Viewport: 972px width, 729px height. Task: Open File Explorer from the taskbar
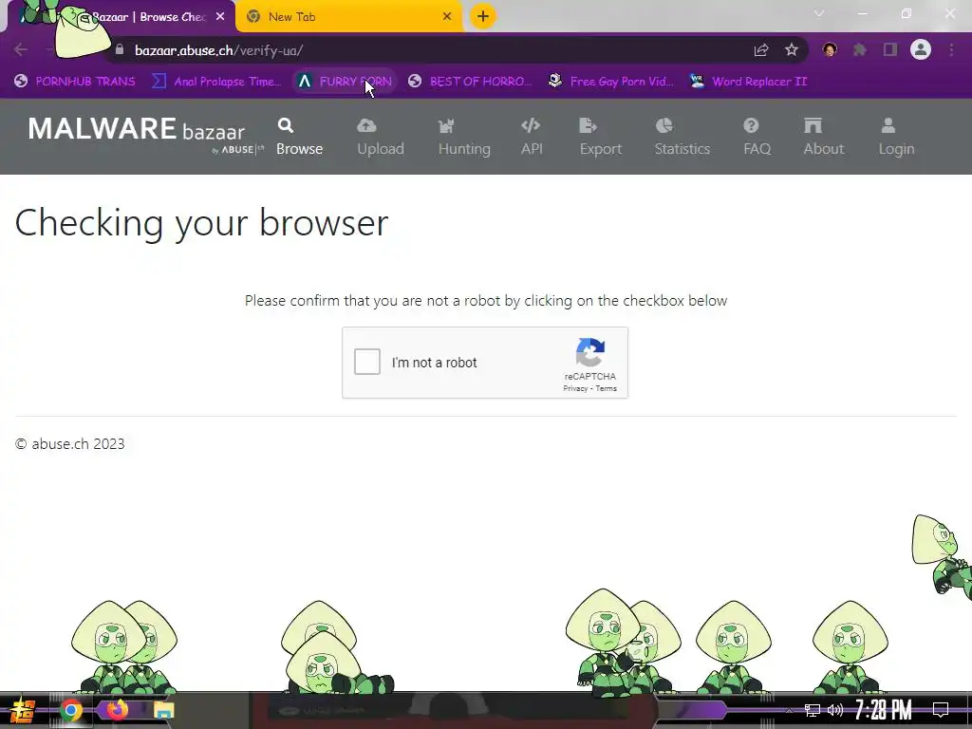pyautogui.click(x=163, y=710)
